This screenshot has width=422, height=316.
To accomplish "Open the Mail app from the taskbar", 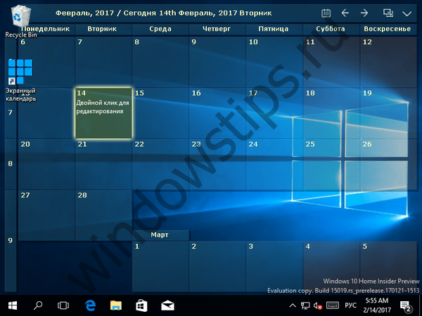I will pos(167,305).
